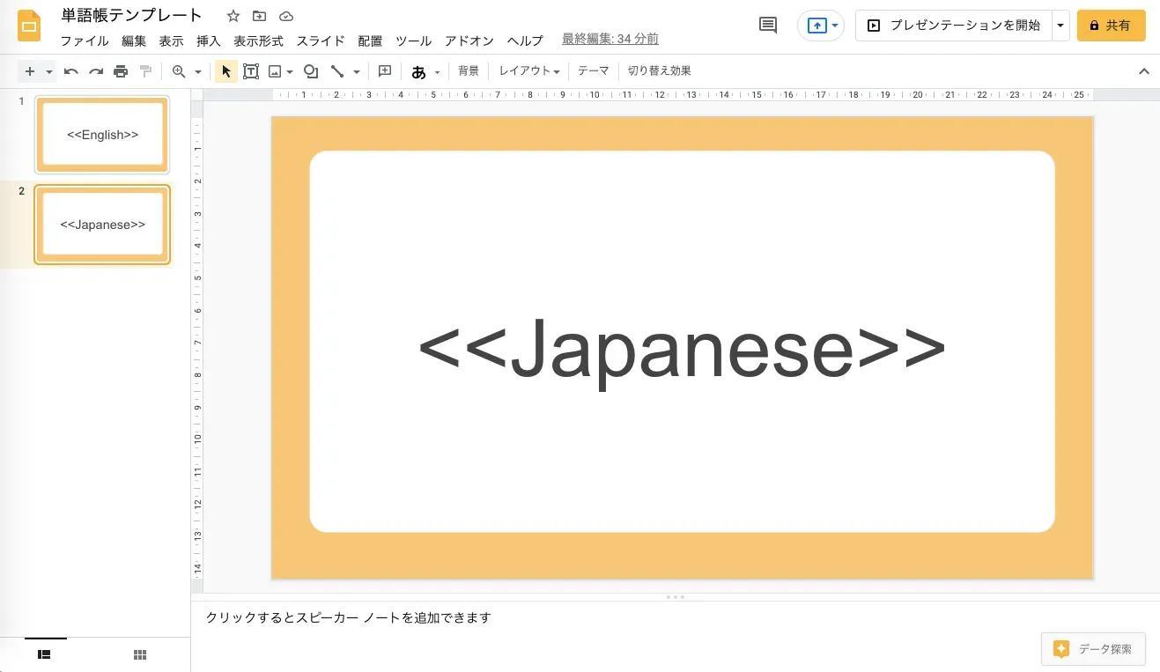Viewport: 1160px width, 672px height.
Task: Add a new slide with plus icon
Action: click(x=30, y=71)
